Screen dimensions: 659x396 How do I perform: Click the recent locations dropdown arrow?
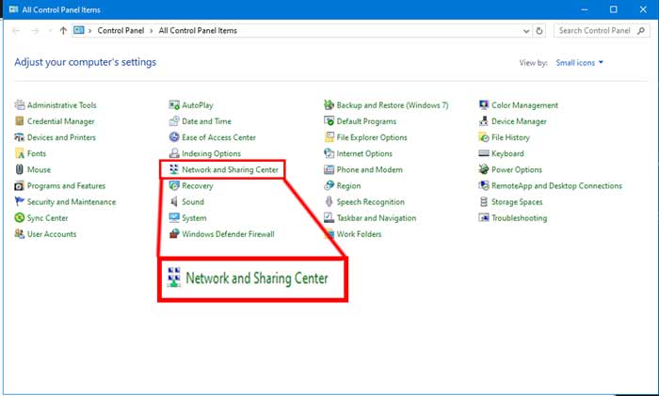(50, 31)
